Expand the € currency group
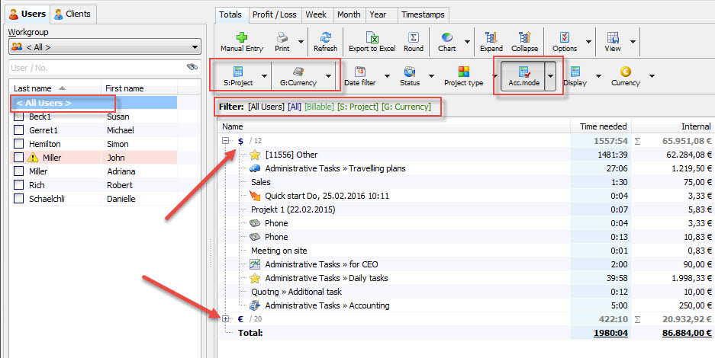Viewport: 715px width, 358px height. (x=225, y=319)
